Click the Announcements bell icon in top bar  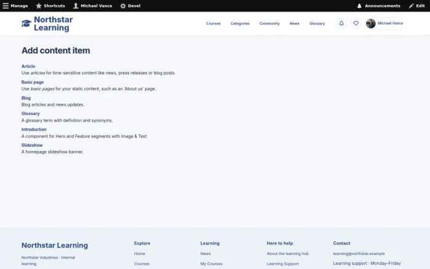359,6
